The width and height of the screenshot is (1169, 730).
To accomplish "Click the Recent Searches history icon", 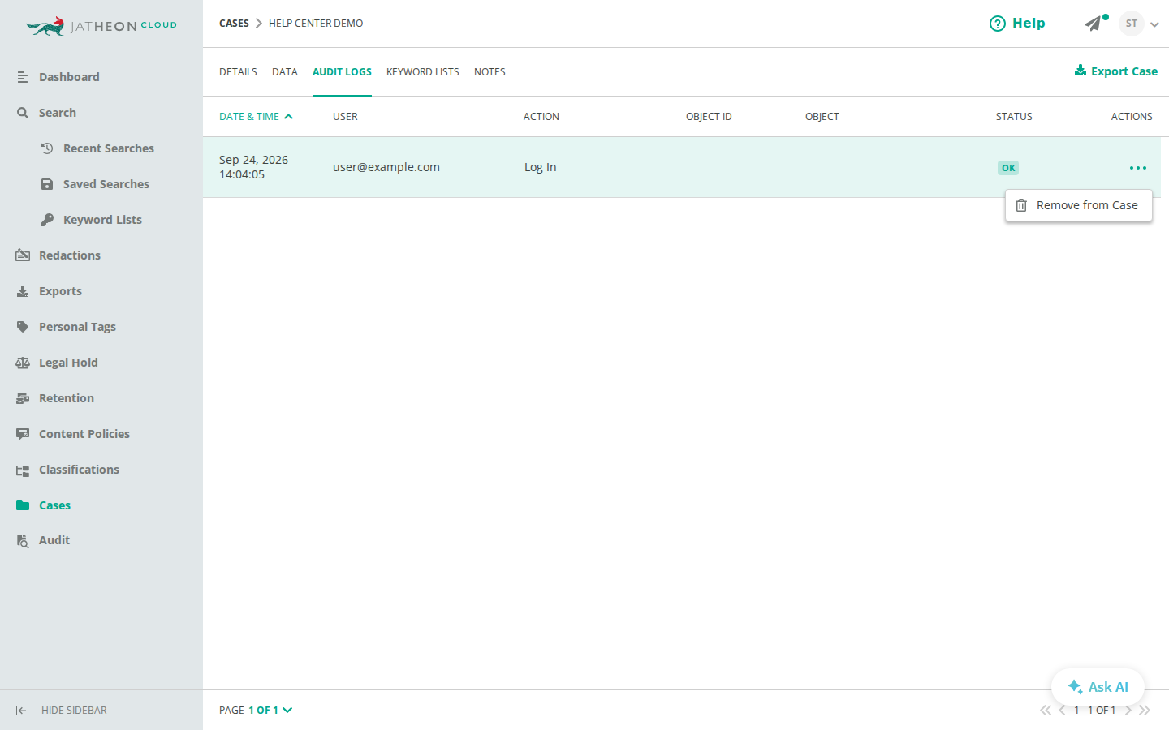I will pos(47,148).
